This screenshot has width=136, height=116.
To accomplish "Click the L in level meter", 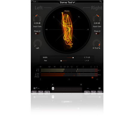I will pyautogui.click(x=69, y=69).
